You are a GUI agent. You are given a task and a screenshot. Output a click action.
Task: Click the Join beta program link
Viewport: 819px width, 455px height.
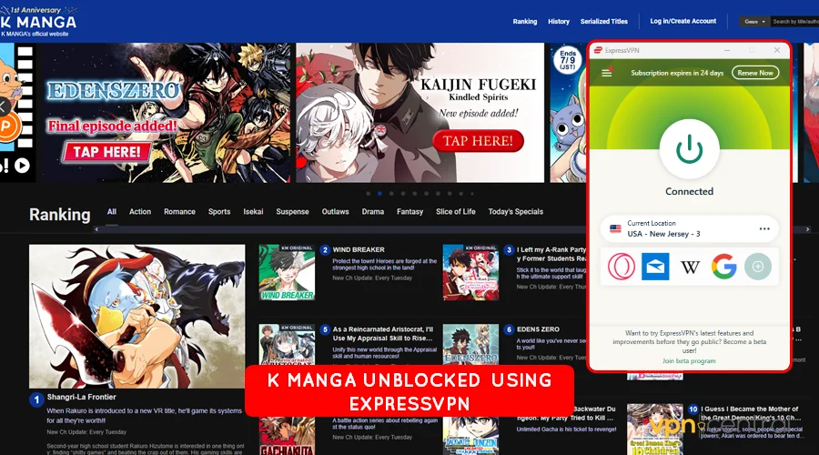(x=689, y=361)
